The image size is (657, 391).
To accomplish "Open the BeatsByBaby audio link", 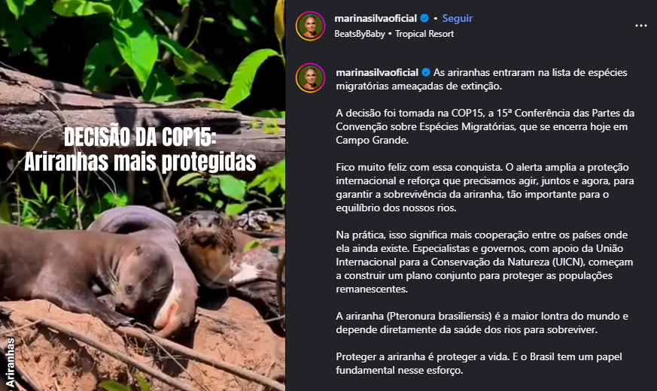I will tap(360, 34).
